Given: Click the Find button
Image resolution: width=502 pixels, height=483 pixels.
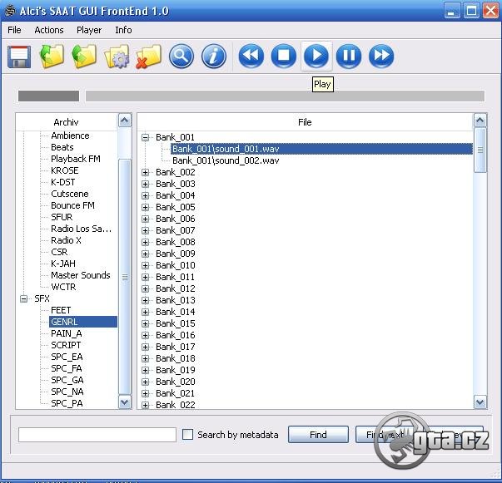Looking at the screenshot, I should click(318, 435).
